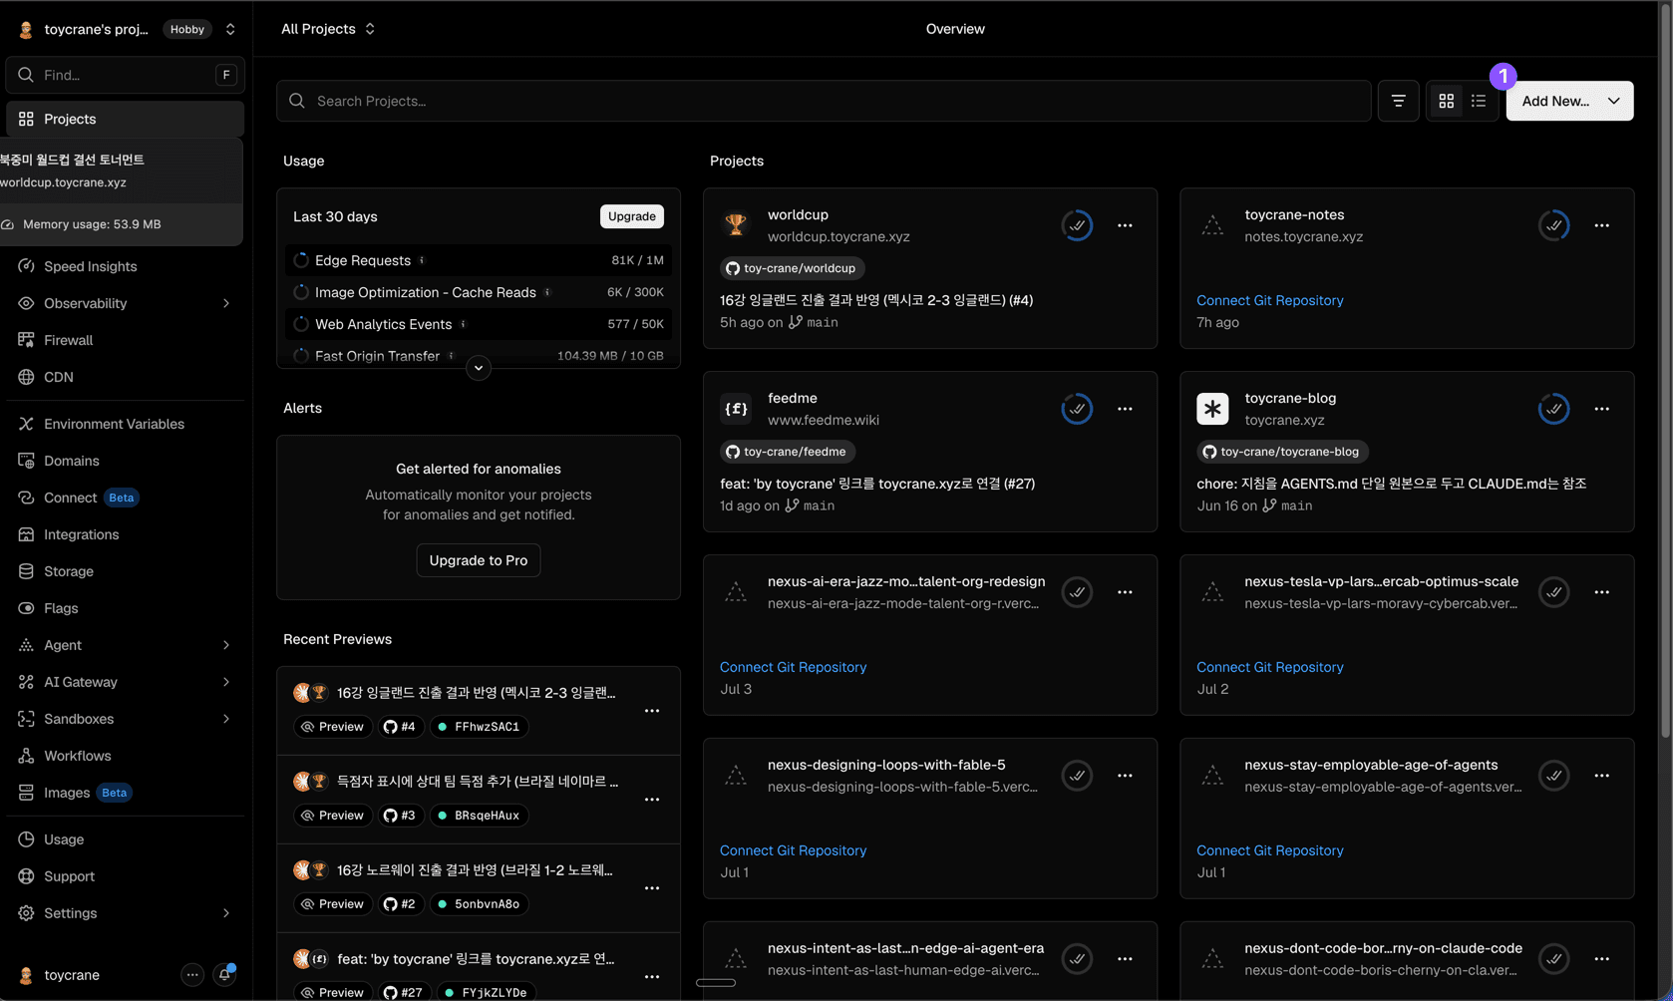Image resolution: width=1673 pixels, height=1001 pixels.
Task: Click toycrane-blog deployment status icon
Action: [1553, 409]
